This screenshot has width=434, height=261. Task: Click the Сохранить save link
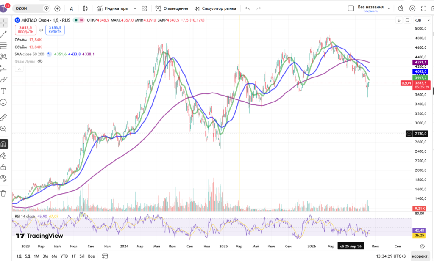(370, 11)
